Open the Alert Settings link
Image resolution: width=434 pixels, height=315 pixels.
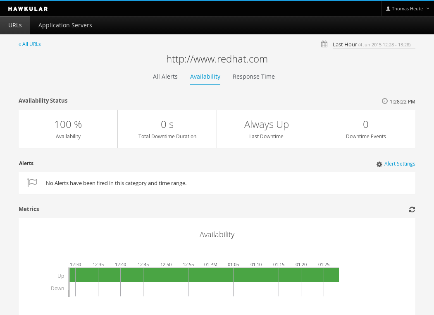[x=400, y=164]
